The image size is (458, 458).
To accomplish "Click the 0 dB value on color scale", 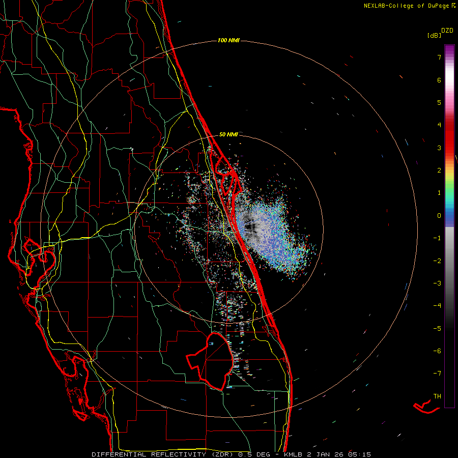I will [439, 216].
